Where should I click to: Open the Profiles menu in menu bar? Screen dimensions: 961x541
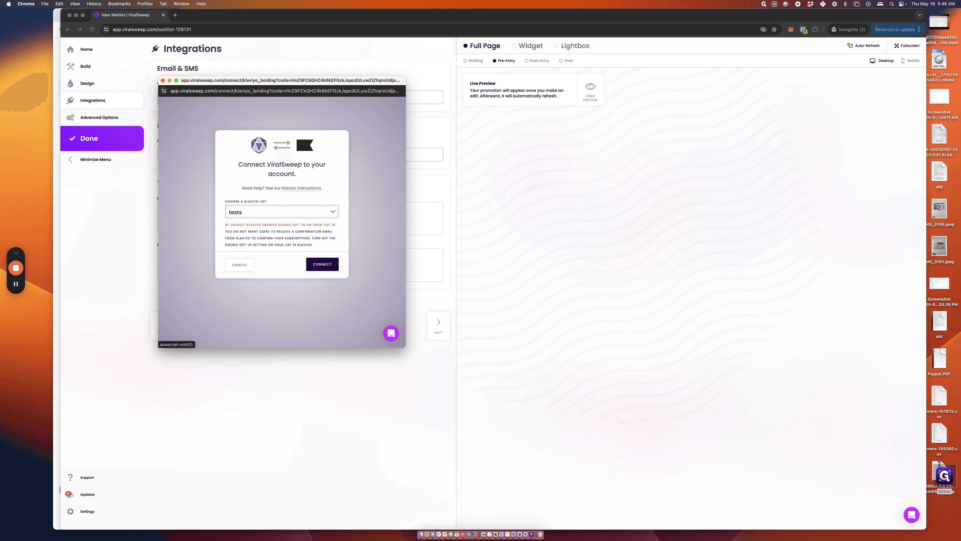pyautogui.click(x=145, y=4)
